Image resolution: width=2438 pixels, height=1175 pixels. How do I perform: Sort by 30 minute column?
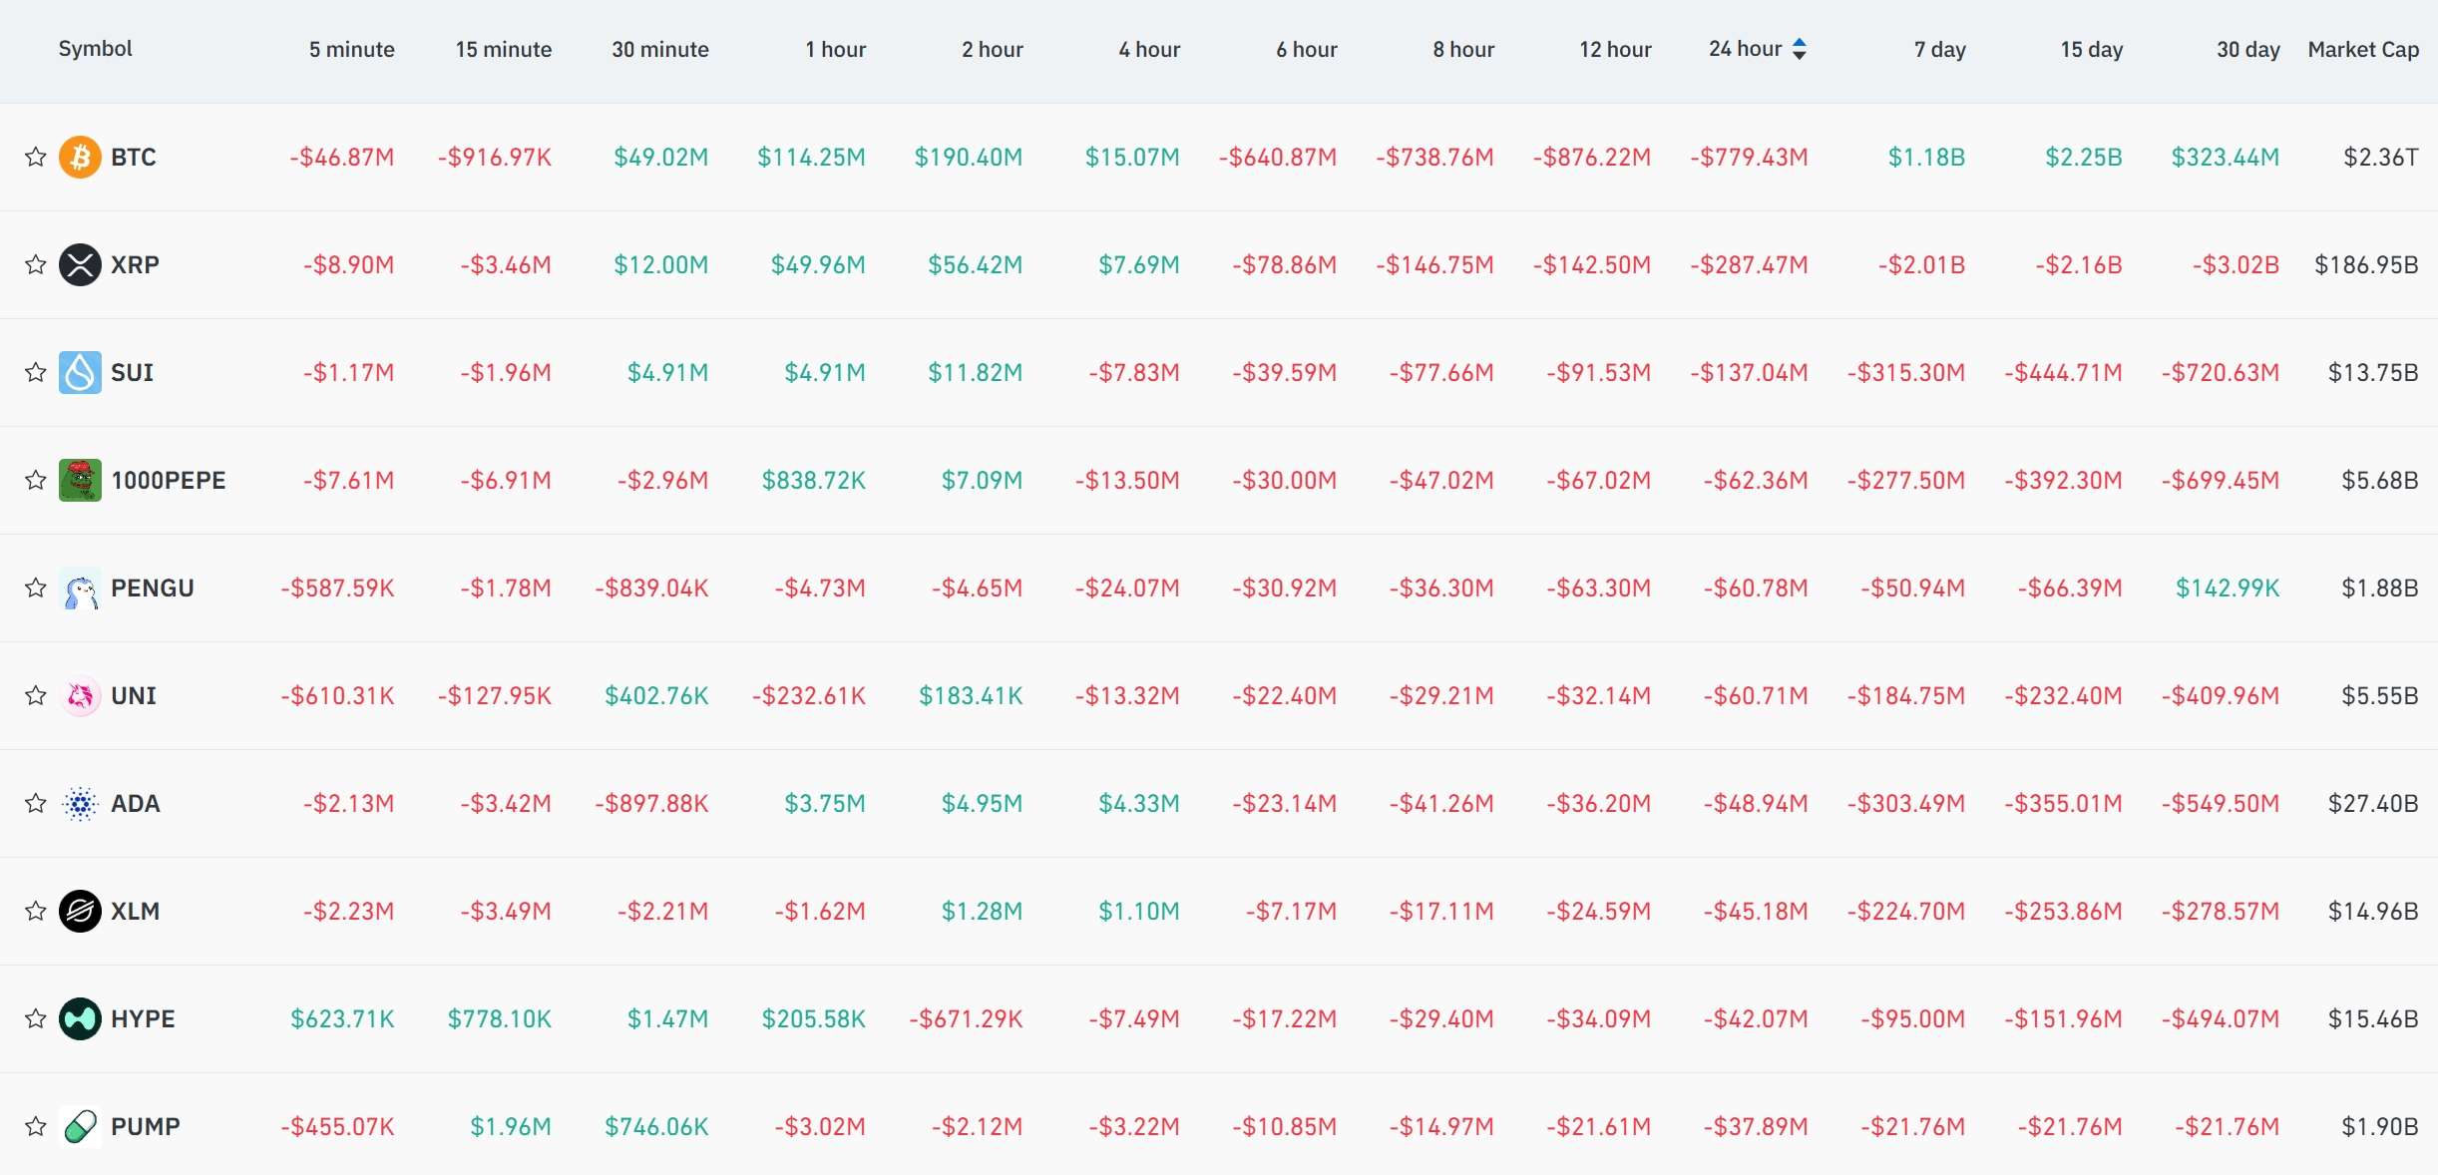click(x=660, y=49)
